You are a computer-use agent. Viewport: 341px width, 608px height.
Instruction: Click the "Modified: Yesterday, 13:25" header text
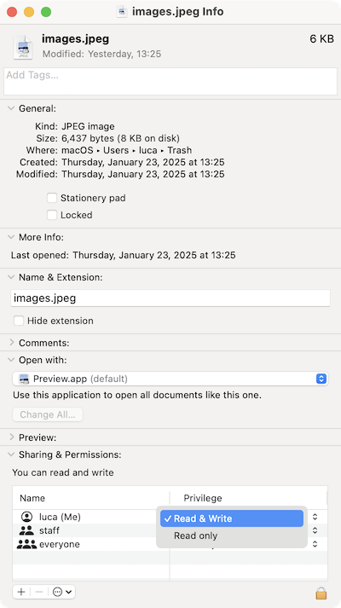point(102,54)
